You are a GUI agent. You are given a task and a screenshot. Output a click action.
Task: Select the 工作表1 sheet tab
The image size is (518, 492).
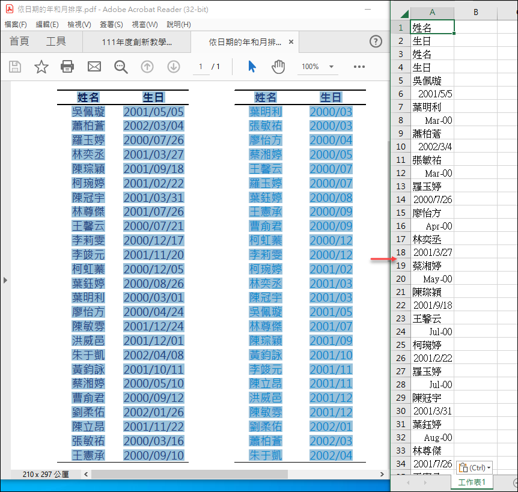472,482
